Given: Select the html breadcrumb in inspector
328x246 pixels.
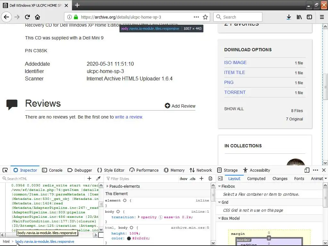Looking at the screenshot, I should (x=6, y=242).
